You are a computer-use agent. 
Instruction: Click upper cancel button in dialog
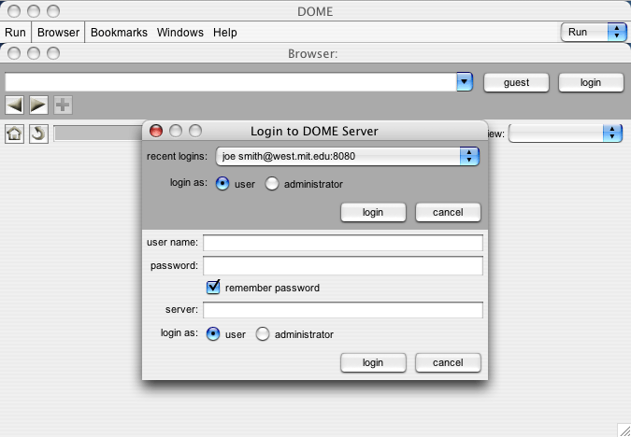pos(448,212)
